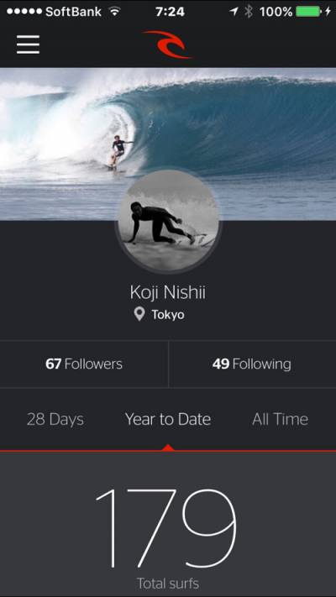Open the 49 Following list
The height and width of the screenshot is (597, 336).
252,364
